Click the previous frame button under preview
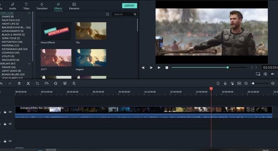The height and width of the screenshot is (151, 278). click(143, 68)
